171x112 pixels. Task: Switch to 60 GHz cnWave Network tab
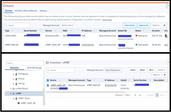[26, 11]
